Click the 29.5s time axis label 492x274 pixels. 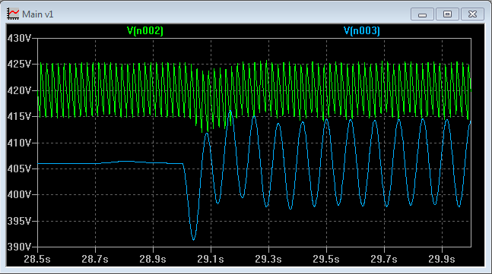pos(326,259)
